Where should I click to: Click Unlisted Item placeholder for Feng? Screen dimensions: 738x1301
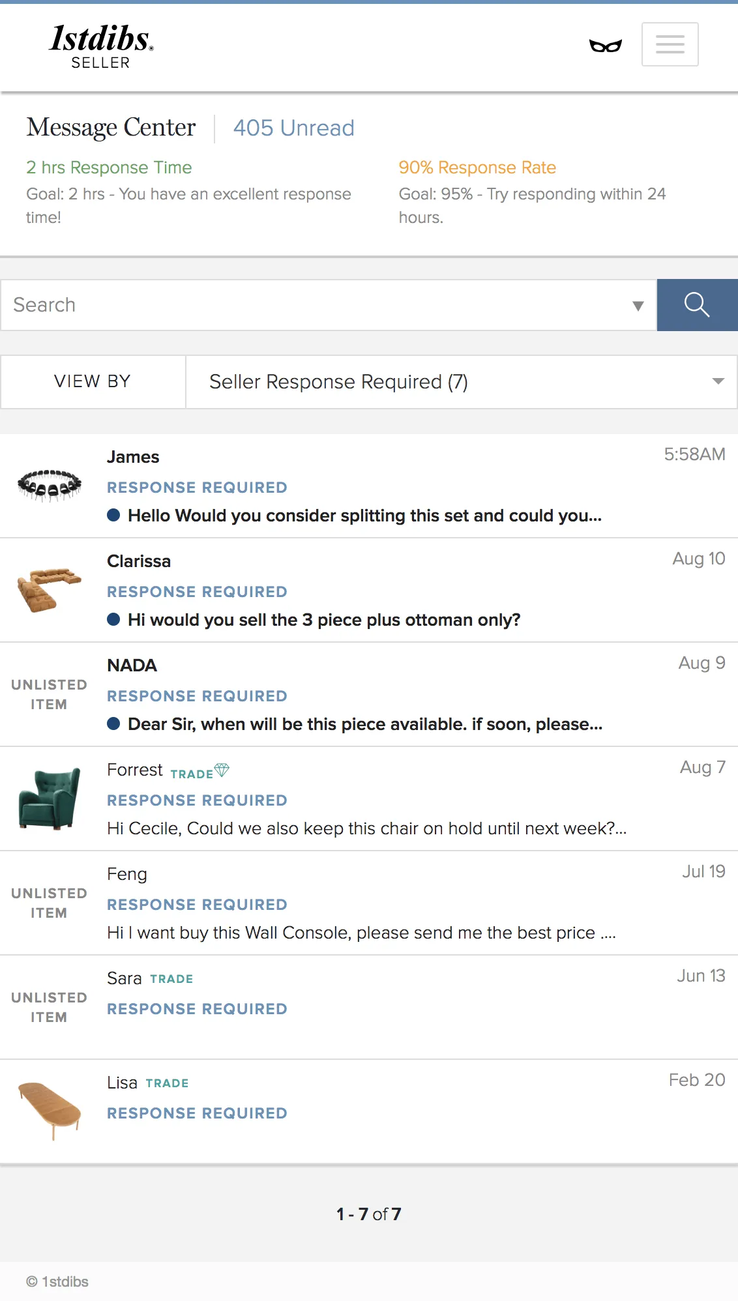49,903
